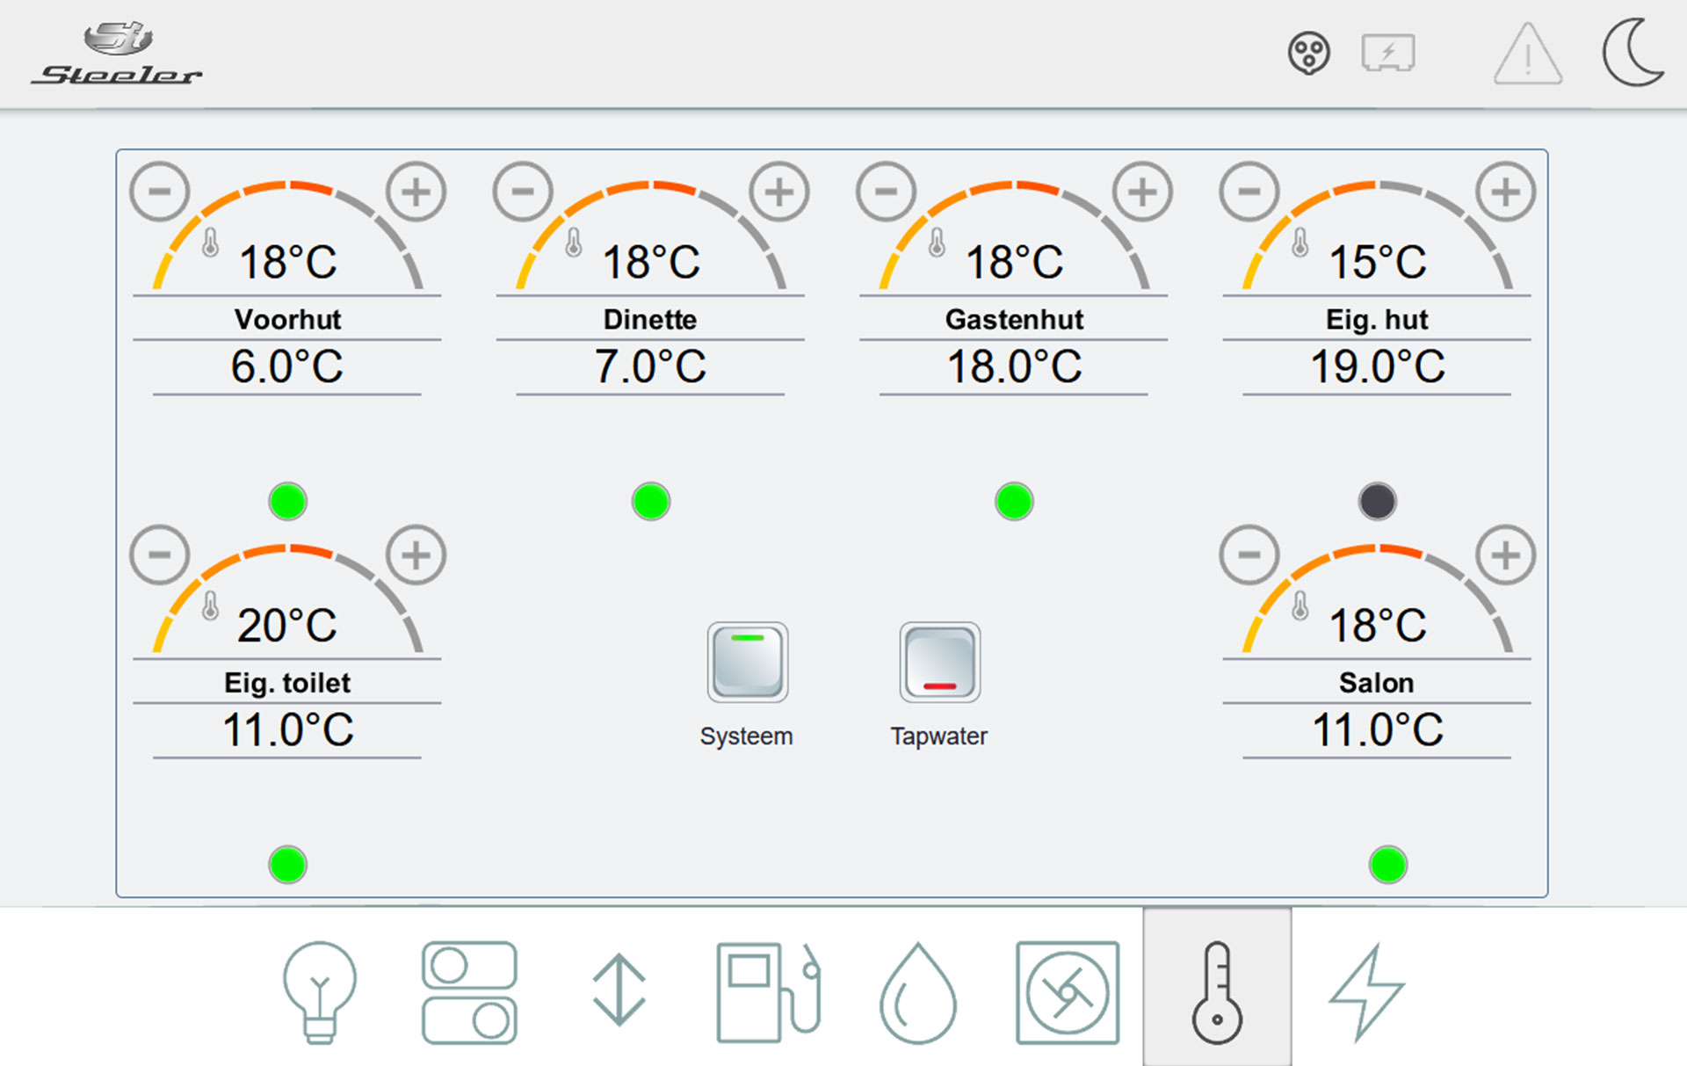Image resolution: width=1687 pixels, height=1066 pixels.
Task: Open the ventilation fan page
Action: [x=1067, y=992]
